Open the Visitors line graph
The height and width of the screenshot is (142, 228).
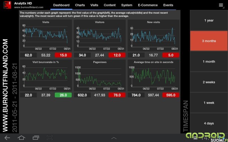pos(100,35)
